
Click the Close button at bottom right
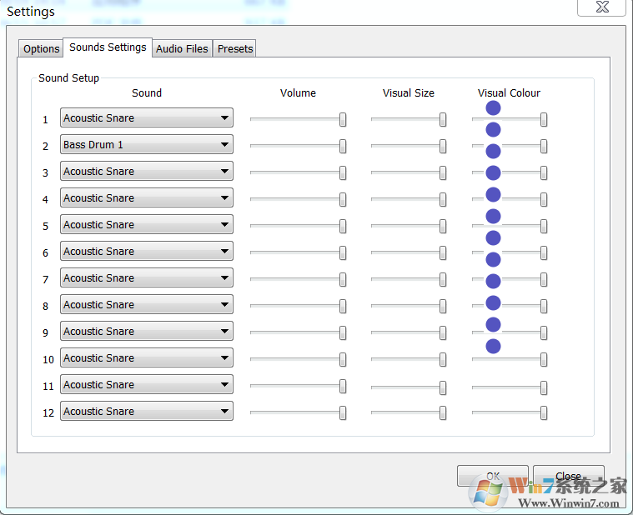(x=568, y=476)
